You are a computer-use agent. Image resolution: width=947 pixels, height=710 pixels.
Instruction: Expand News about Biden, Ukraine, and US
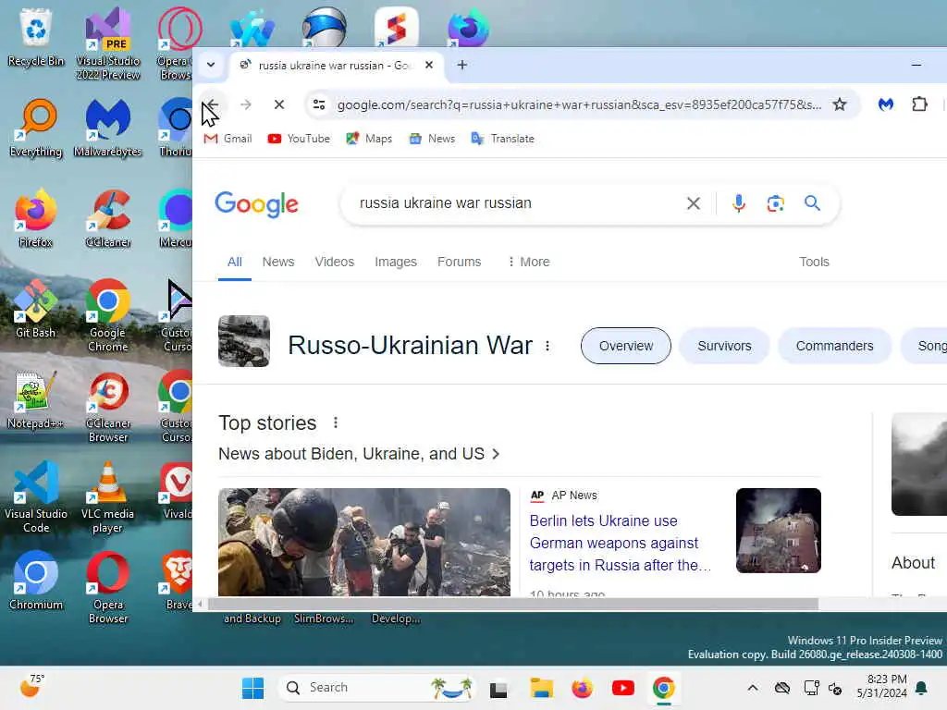point(359,454)
